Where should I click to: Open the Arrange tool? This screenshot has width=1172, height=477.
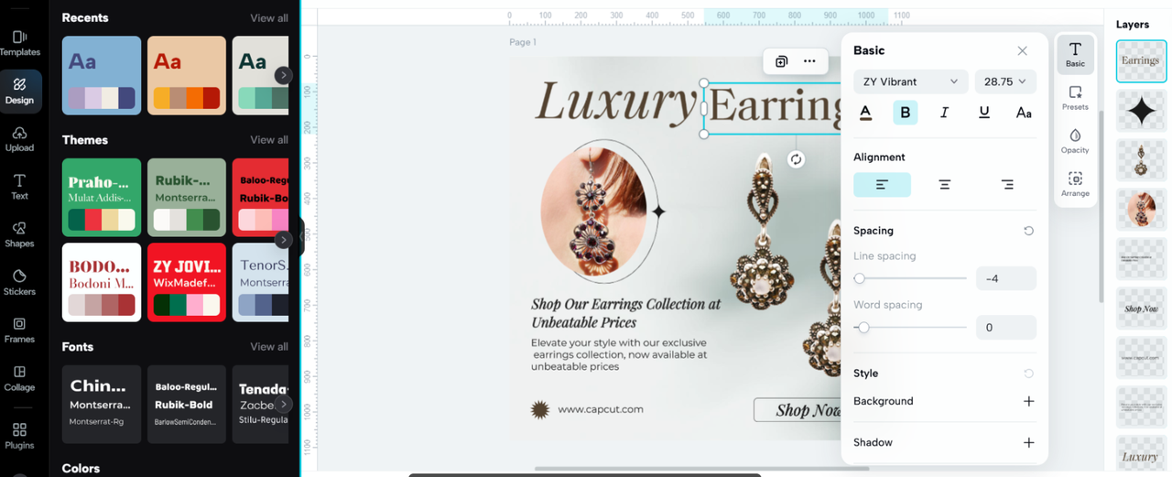point(1075,184)
